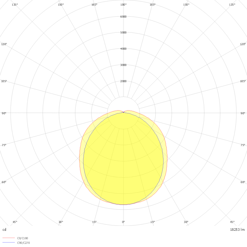Select the C90/C270 legend label
Image resolution: width=247 pixels, height=247 pixels.
pos(23,243)
